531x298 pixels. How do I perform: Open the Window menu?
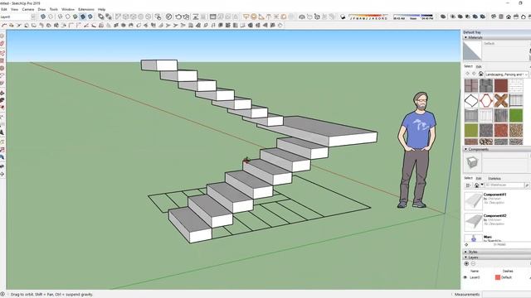68,9
